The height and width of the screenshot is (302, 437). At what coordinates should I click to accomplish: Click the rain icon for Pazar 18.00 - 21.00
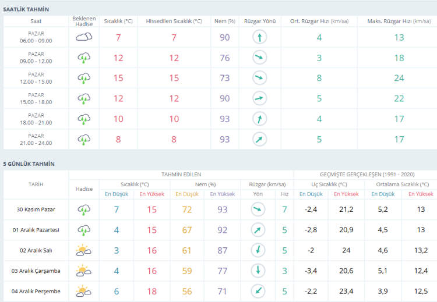[84, 119]
